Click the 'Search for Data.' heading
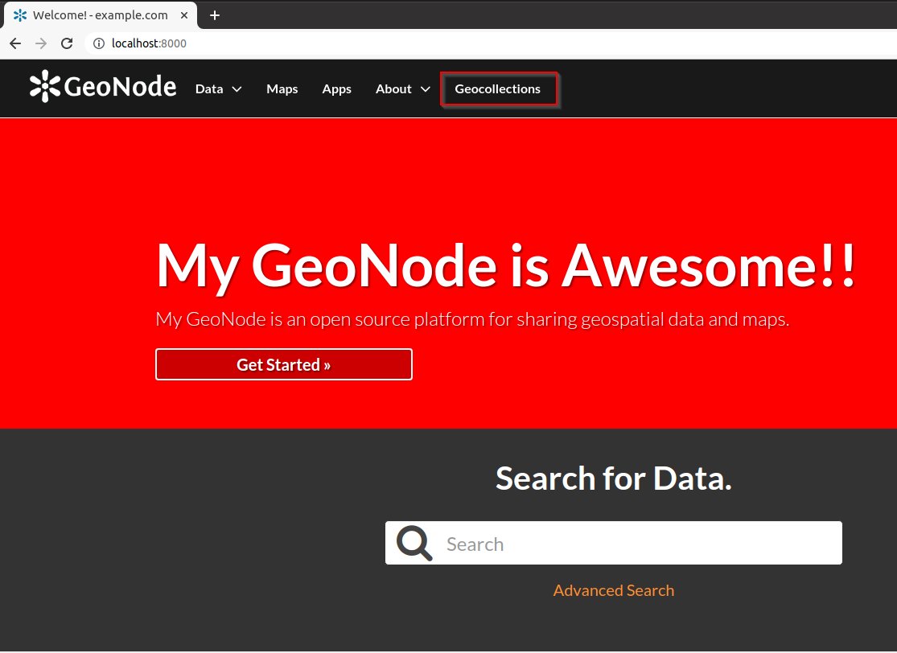 pyautogui.click(x=613, y=478)
